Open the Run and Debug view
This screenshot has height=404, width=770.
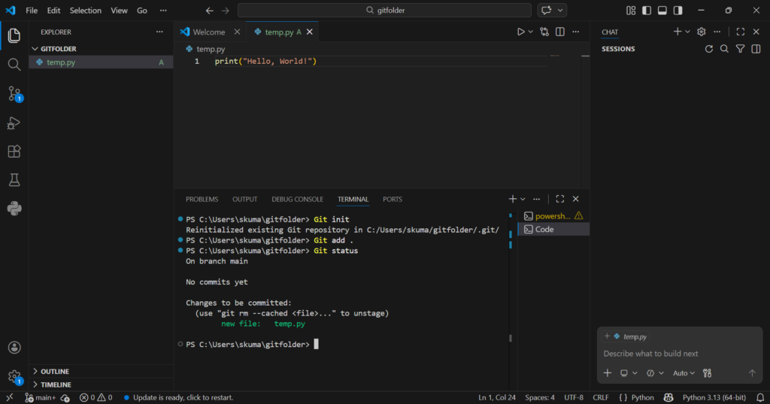tap(14, 122)
